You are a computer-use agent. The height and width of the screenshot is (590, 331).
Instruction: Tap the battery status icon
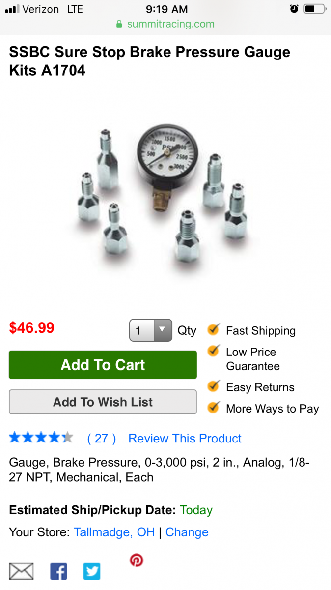[315, 9]
